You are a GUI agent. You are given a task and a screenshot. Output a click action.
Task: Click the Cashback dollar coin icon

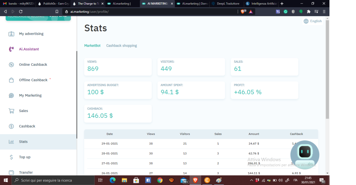click(x=11, y=126)
